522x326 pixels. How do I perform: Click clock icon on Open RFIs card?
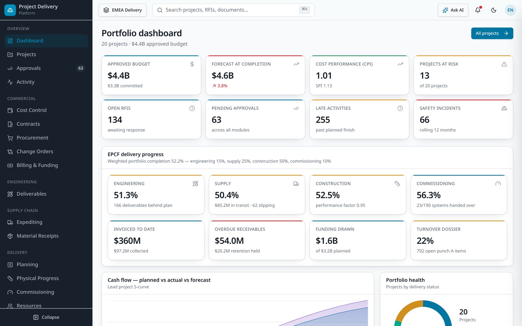pyautogui.click(x=192, y=108)
